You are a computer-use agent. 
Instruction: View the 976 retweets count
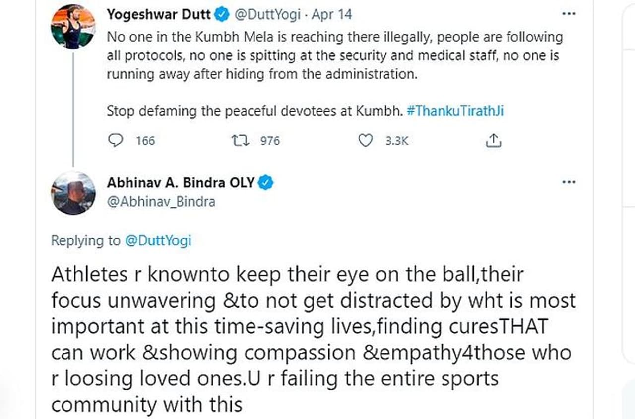[x=270, y=141]
